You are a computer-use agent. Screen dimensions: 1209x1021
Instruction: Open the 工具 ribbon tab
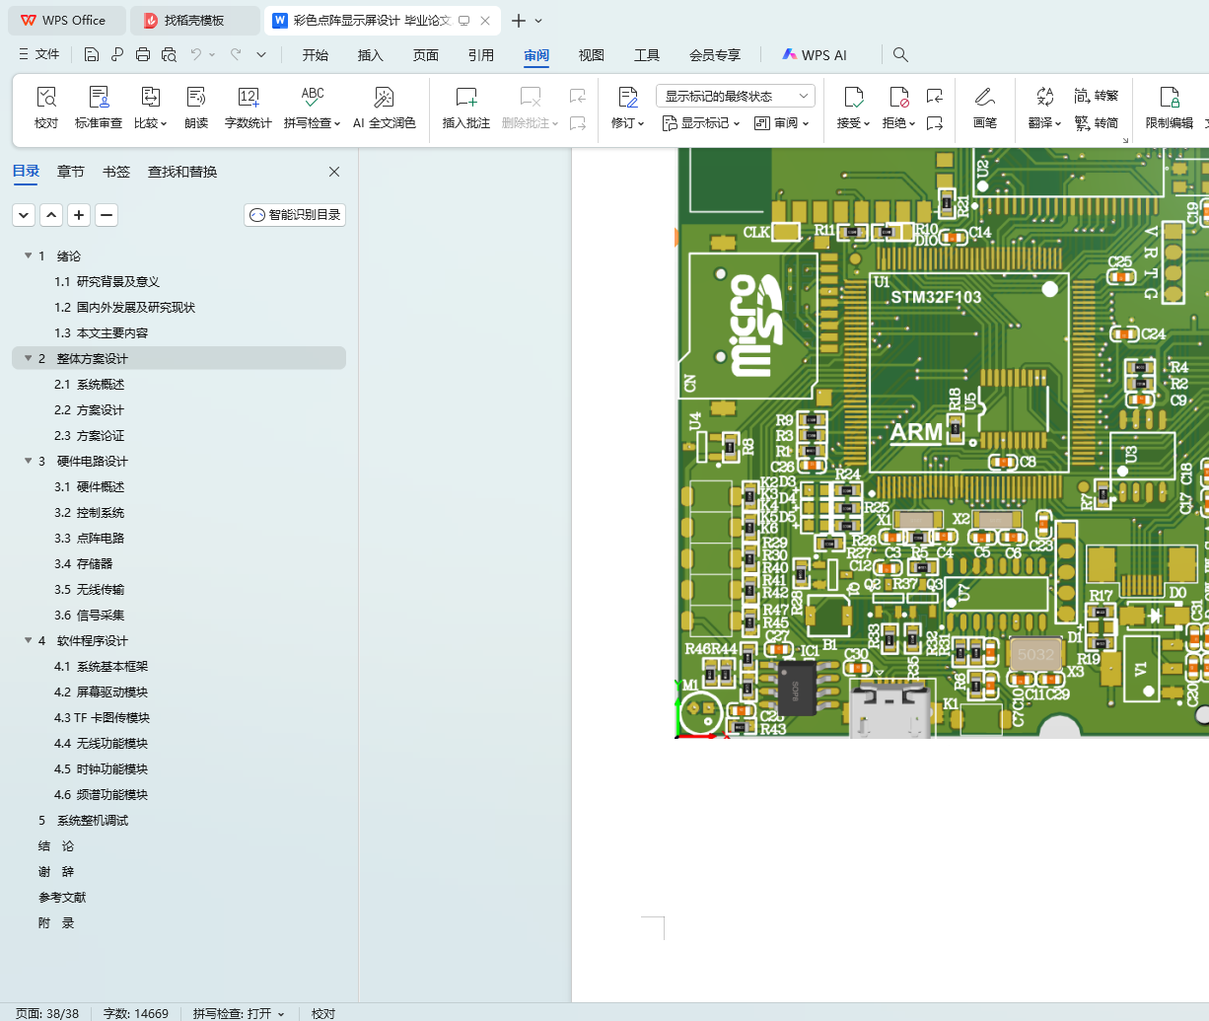point(647,55)
